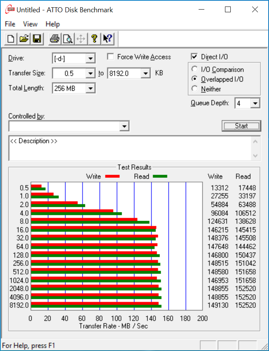Click the 4.0 transfer size row label
This screenshot has height=351, width=269.
click(24, 213)
